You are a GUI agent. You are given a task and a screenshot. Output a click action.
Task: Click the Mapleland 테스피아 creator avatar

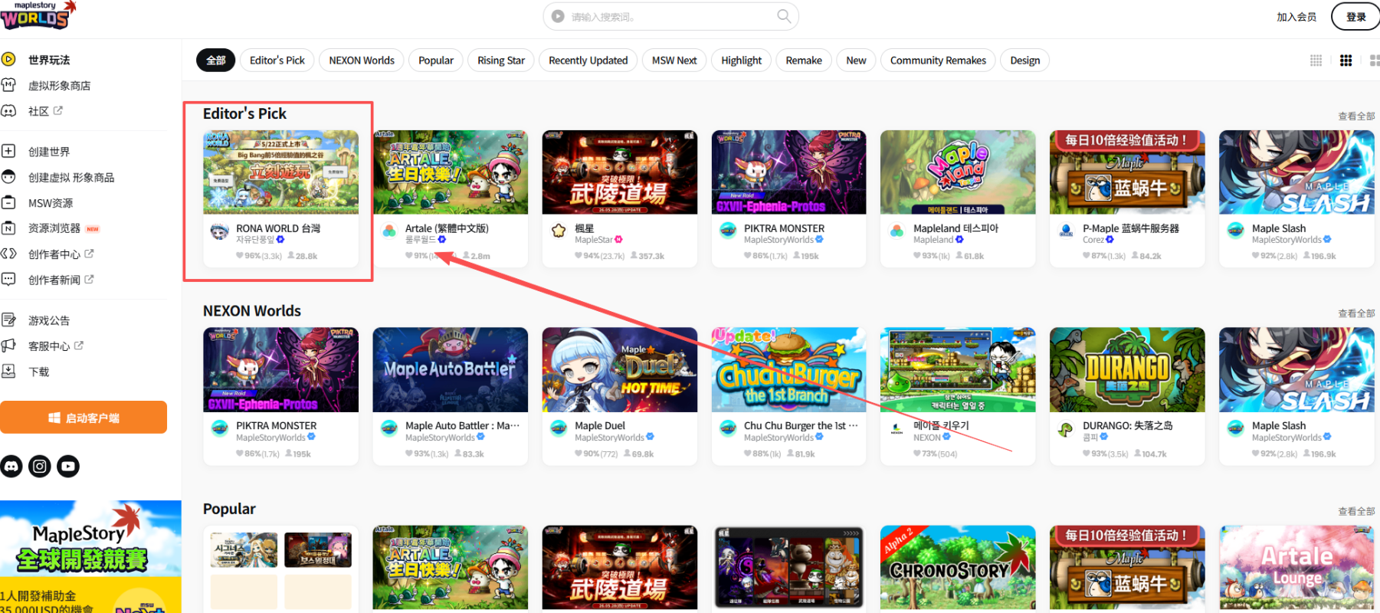click(x=897, y=231)
